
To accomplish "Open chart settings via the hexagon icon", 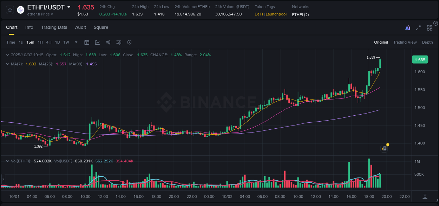I will 129,42.
